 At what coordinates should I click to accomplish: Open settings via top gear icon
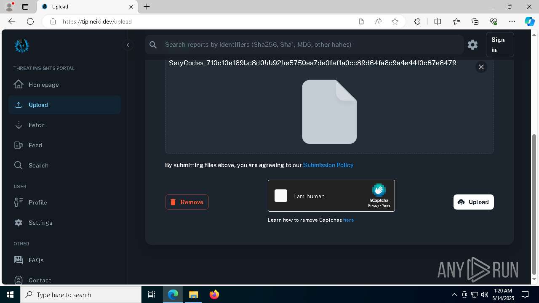(472, 45)
